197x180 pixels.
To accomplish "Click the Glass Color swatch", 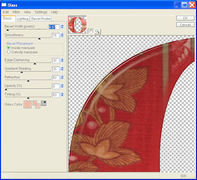I will click(x=28, y=104).
